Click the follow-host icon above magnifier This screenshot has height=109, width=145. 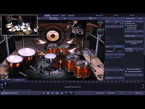pos(143,85)
